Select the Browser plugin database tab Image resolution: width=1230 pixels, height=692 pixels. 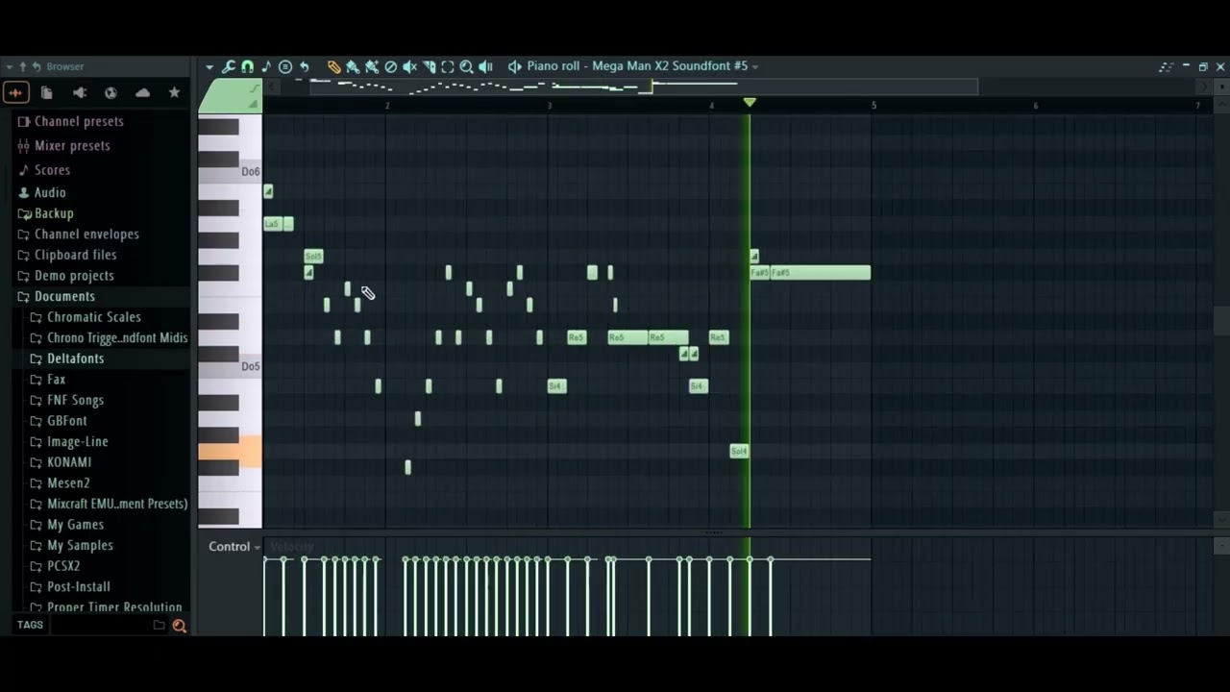click(79, 92)
